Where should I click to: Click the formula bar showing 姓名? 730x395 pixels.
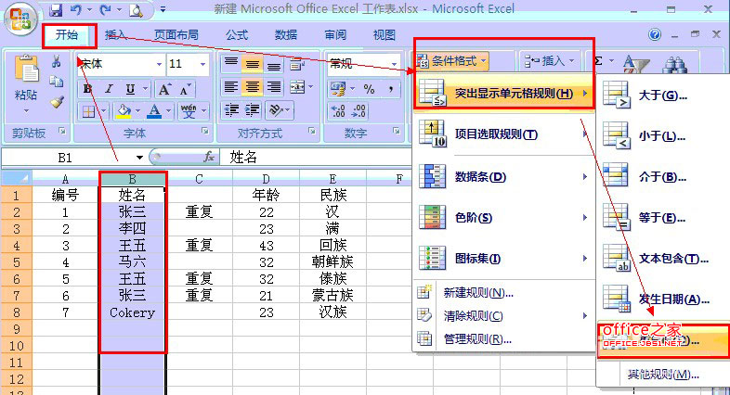pos(316,157)
